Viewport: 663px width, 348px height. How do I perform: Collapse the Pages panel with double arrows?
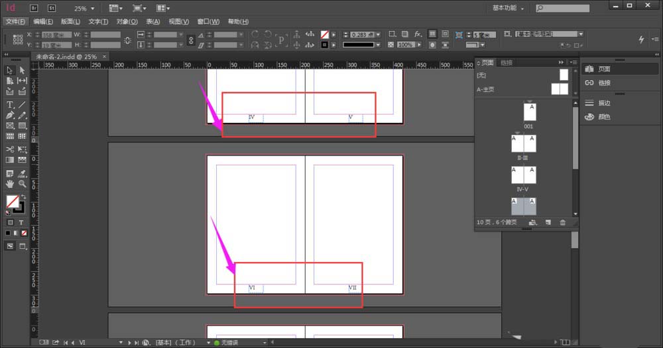(561, 62)
